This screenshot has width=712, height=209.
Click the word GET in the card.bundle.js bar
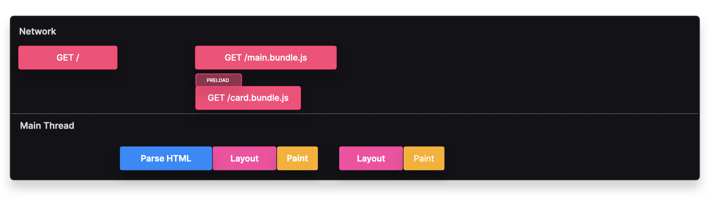[216, 98]
